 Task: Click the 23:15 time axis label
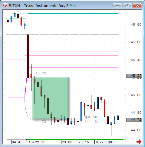click(x=84, y=142)
